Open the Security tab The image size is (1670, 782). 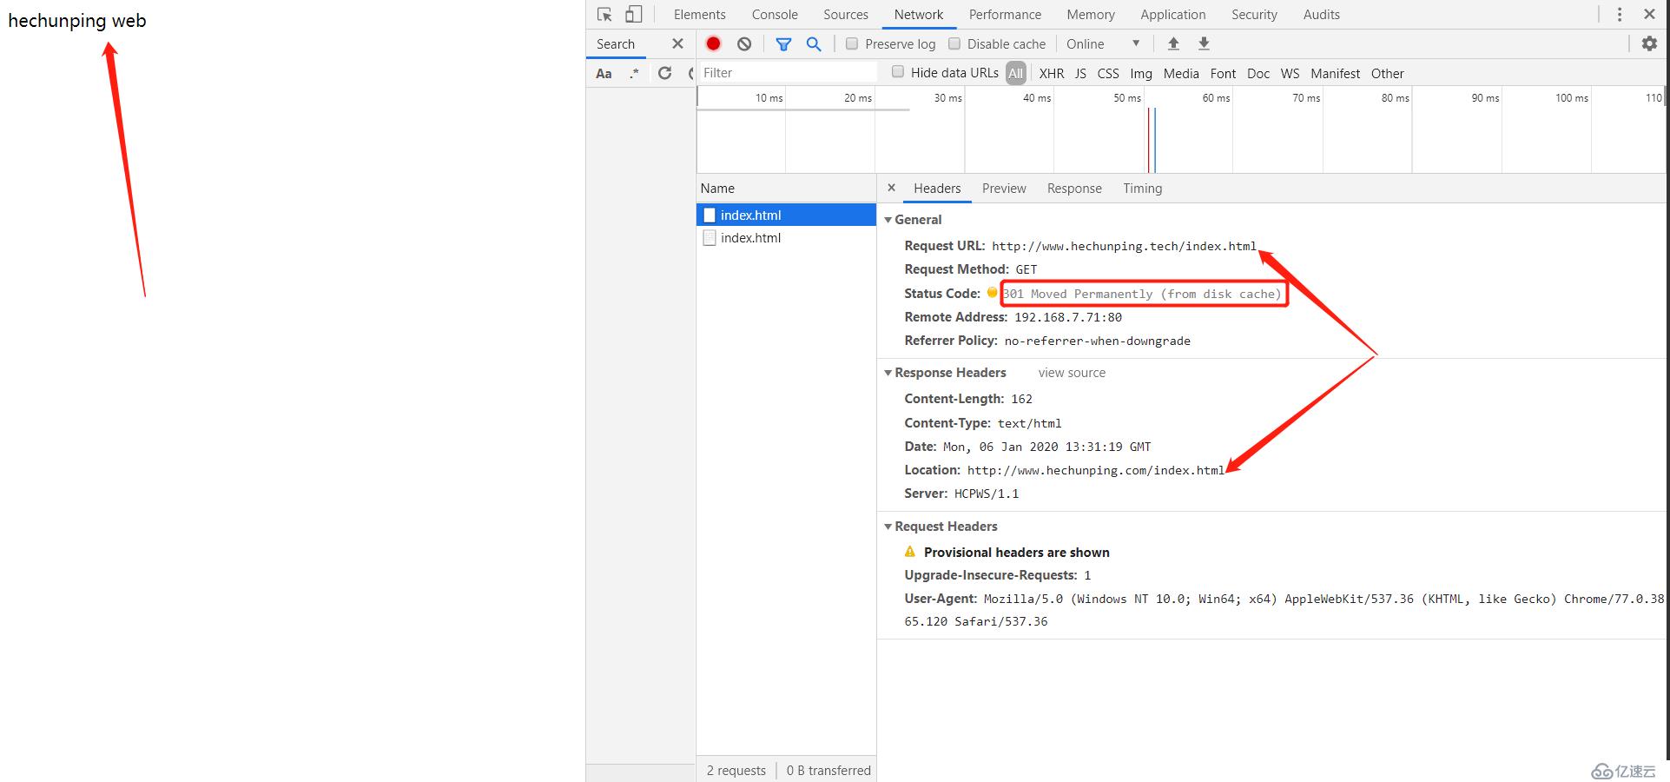pyautogui.click(x=1254, y=15)
